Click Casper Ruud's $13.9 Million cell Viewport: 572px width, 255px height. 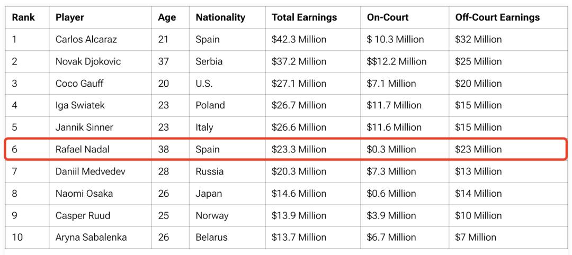coord(299,215)
